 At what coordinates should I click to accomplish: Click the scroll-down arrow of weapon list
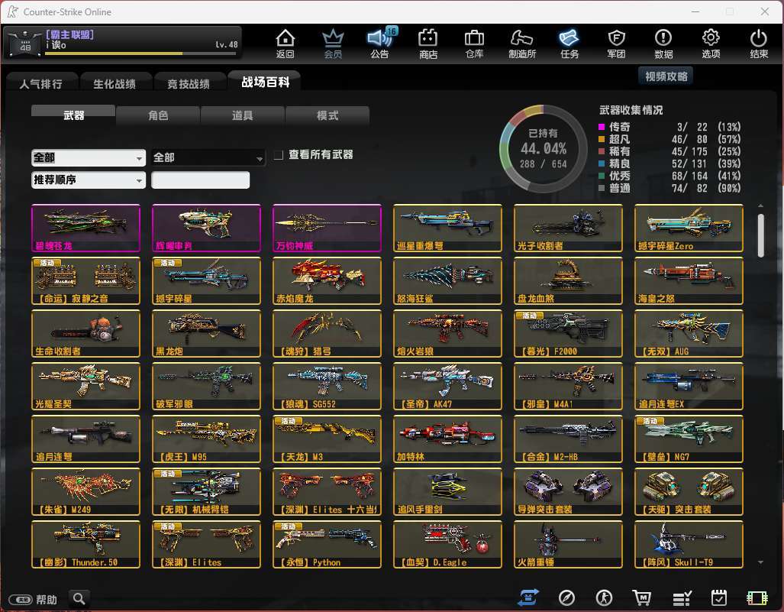pos(760,562)
